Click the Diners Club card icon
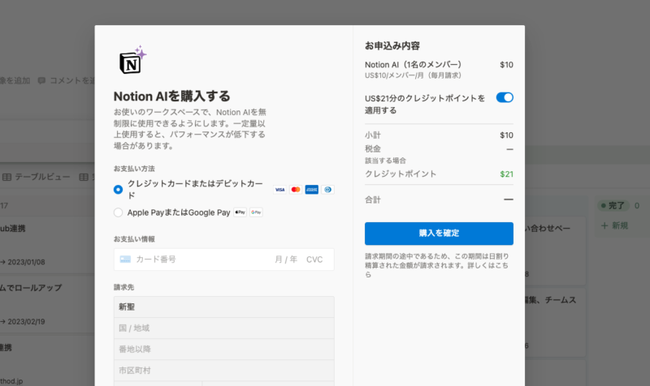Image resolution: width=650 pixels, height=386 pixels. (327, 190)
